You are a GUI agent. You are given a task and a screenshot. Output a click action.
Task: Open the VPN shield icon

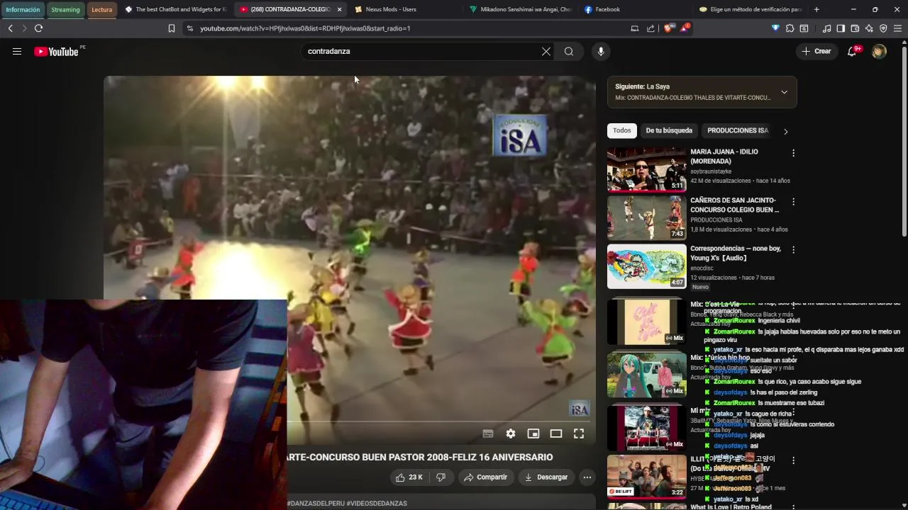tap(883, 28)
